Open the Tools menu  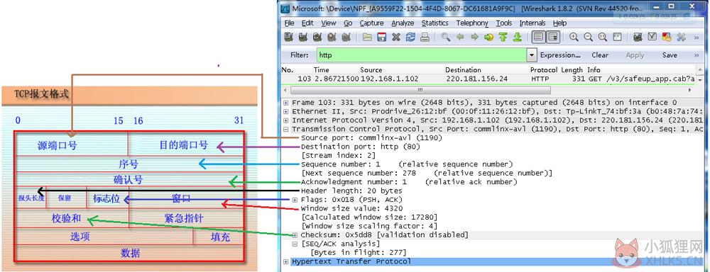tap(504, 23)
